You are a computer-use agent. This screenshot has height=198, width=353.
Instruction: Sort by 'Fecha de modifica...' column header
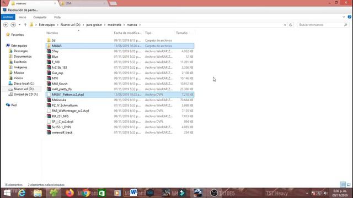pyautogui.click(x=127, y=33)
